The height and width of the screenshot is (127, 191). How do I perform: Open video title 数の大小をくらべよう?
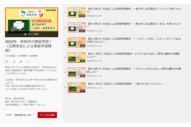pos(125,84)
